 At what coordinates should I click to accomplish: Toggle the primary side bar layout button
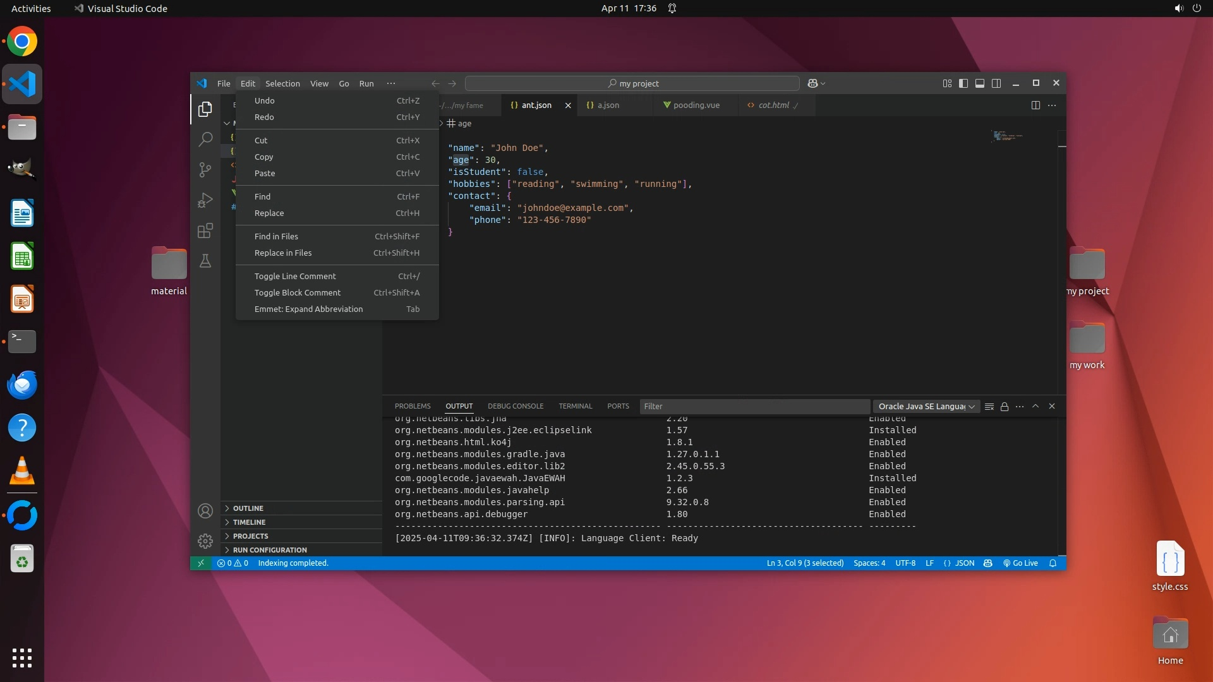coord(963,83)
